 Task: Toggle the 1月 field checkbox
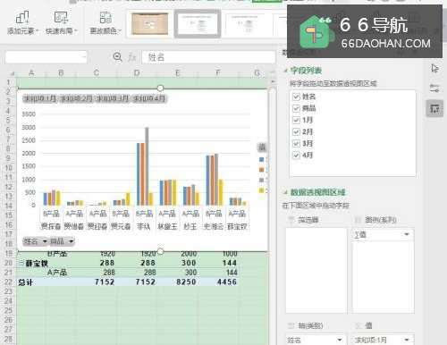pos(296,120)
